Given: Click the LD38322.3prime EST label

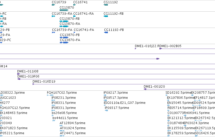Looking at the screenshot, I should pos(12,93).
